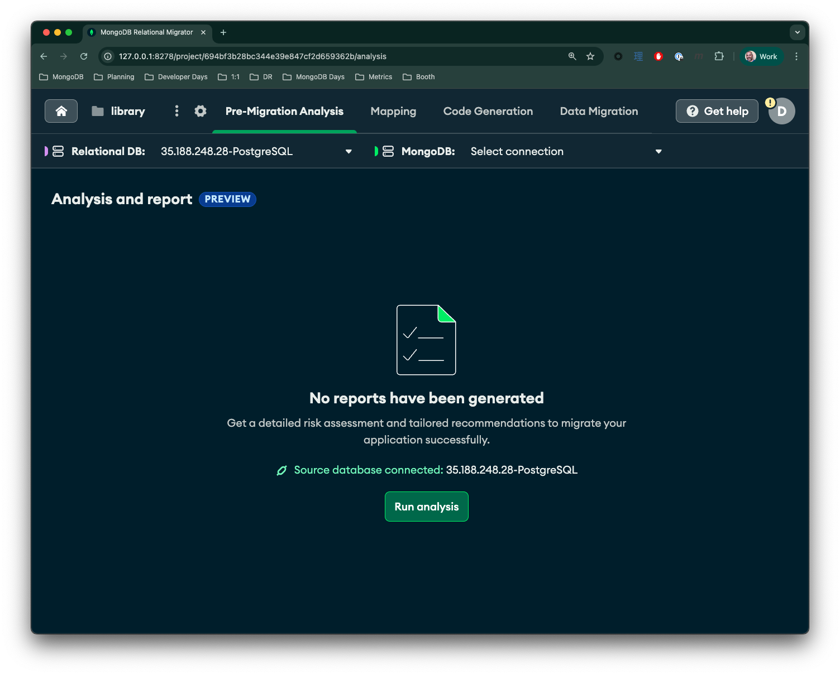Reload the page
Screen dimensions: 840x675
click(x=84, y=56)
